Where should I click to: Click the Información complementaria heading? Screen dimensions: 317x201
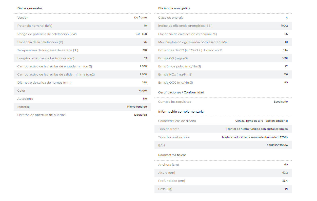coord(181,112)
